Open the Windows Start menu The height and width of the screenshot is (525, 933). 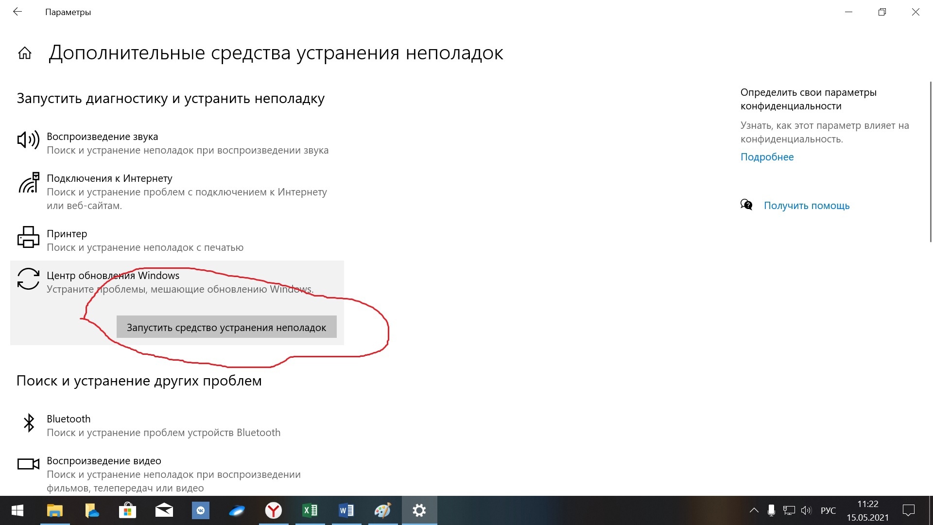tap(17, 510)
